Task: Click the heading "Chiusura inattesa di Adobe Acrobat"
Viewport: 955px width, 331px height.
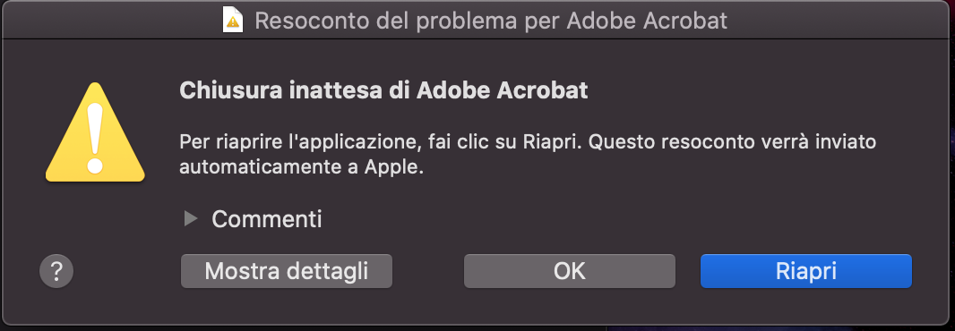Action: (x=383, y=90)
